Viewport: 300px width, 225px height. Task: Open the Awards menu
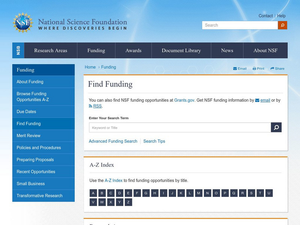point(133,50)
